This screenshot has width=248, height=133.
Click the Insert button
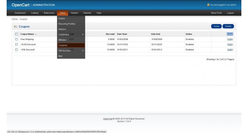pos(216,26)
